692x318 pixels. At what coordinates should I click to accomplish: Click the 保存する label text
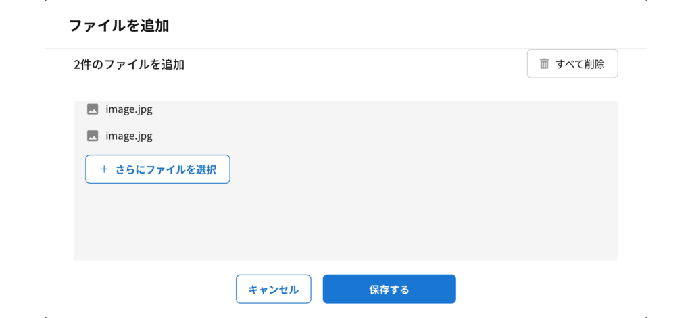click(389, 290)
